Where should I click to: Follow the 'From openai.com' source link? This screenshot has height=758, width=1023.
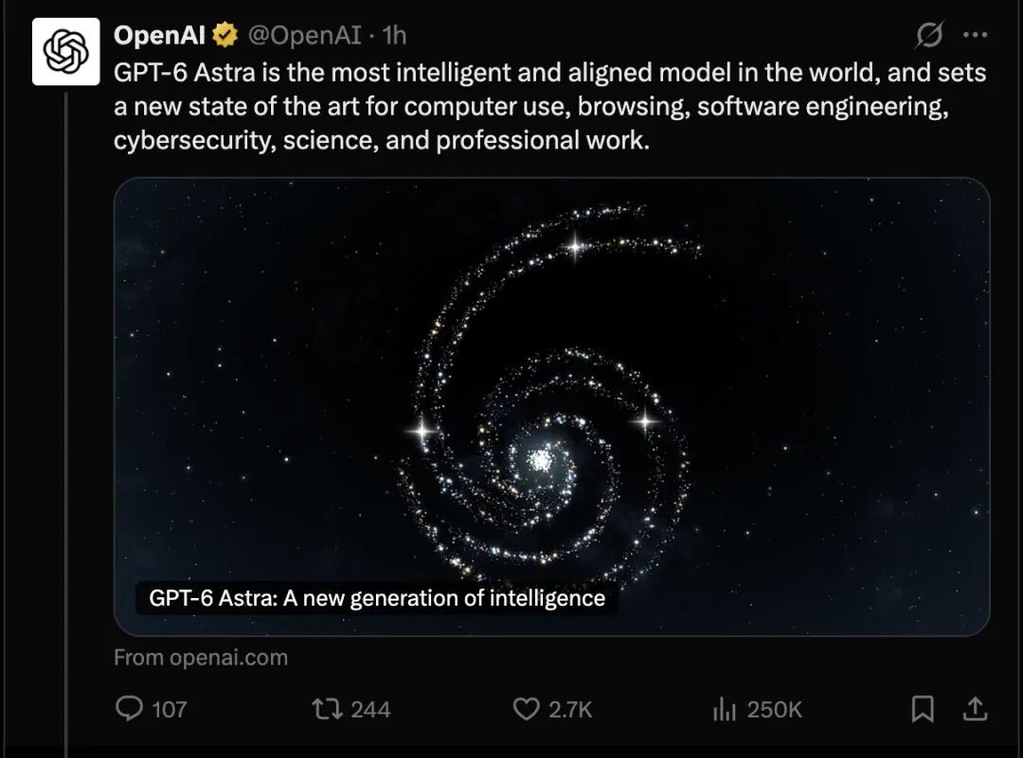pyautogui.click(x=201, y=657)
